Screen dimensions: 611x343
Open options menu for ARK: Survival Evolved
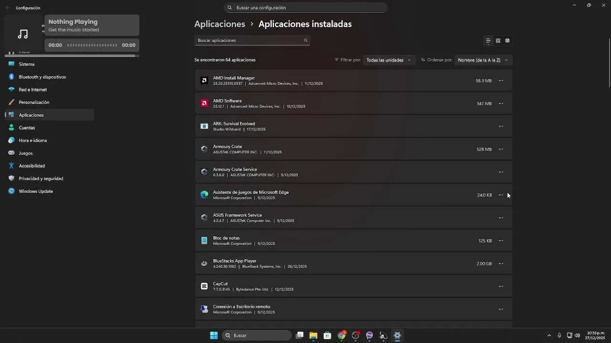(x=501, y=126)
